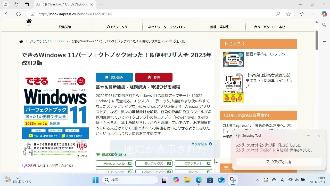Screen dimensions: 330x186
Task: Click the browser vertical scrollbar thumb
Action: 317,40
